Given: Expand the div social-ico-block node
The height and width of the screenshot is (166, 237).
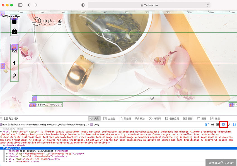Looking at the screenshot, I should pyautogui.click(x=7, y=159).
